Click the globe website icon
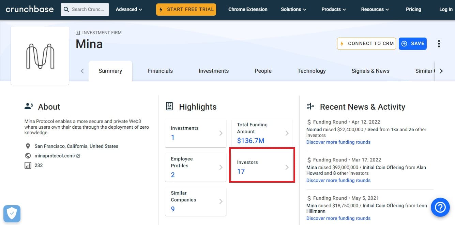This screenshot has height=225, width=455. [x=28, y=156]
